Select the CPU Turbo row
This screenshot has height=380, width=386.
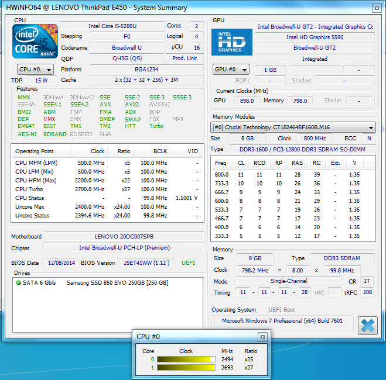(107, 189)
